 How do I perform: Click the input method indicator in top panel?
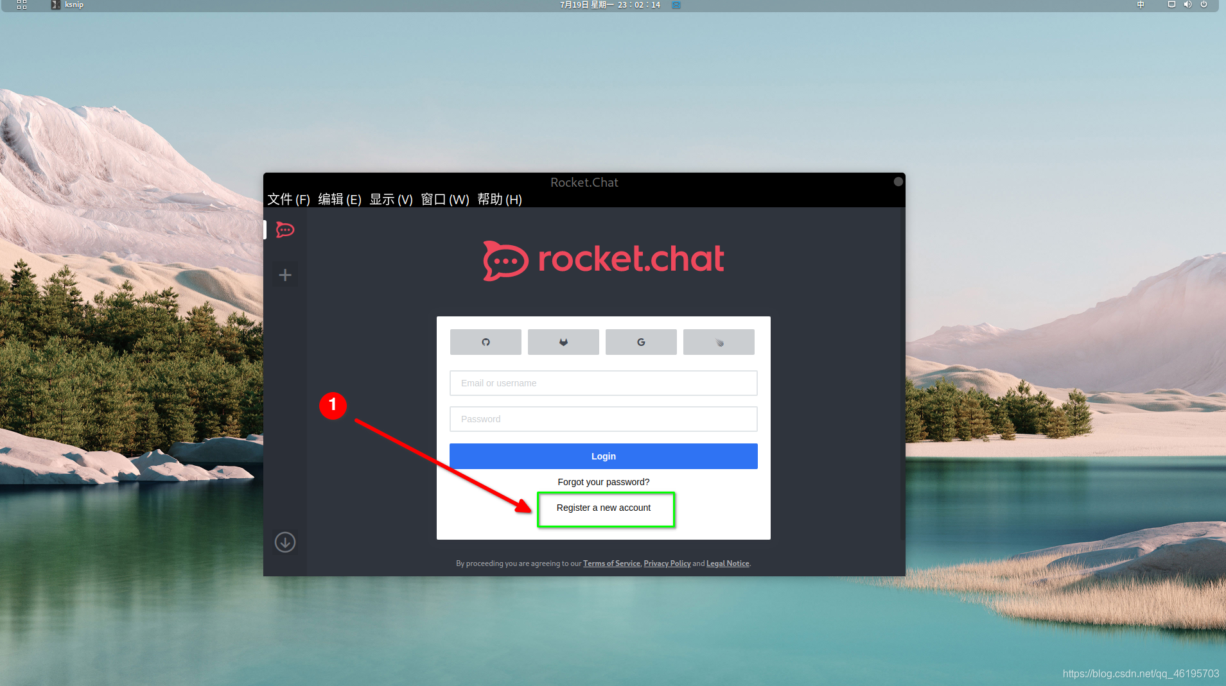pos(1141,4)
